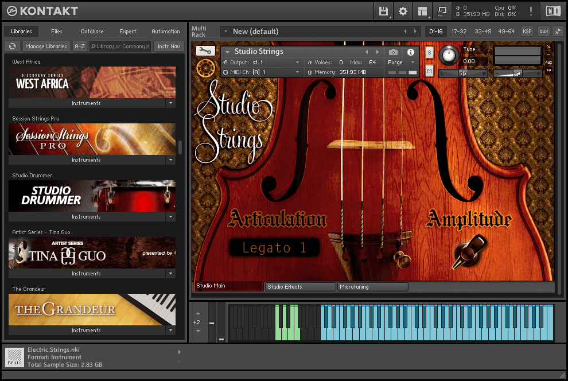
Task: Minimize the Studio Strings header
Action: click(x=548, y=55)
